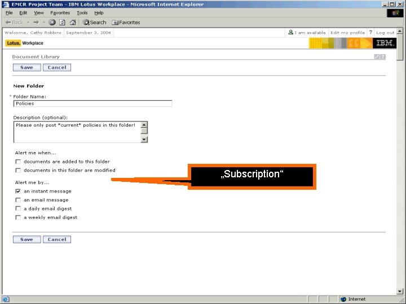The height and width of the screenshot is (304, 406).
Task: Open the Search toolbar button
Action: [x=95, y=23]
